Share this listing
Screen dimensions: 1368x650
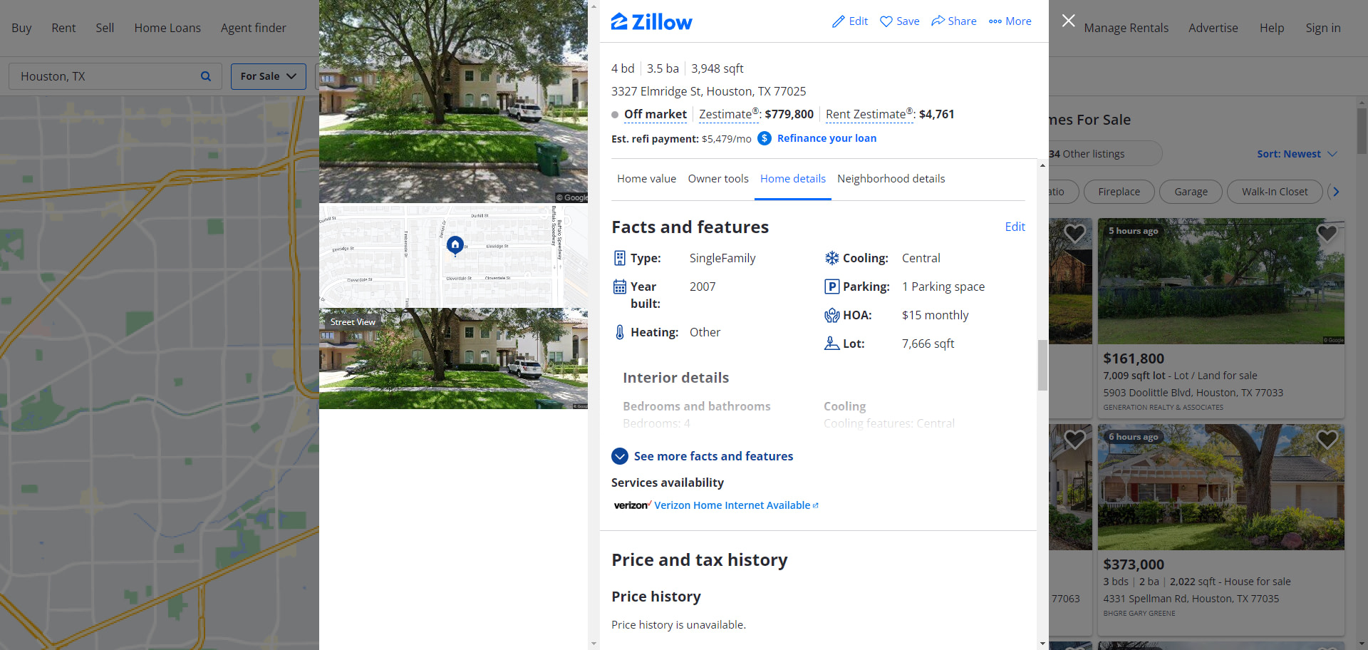[x=953, y=21]
